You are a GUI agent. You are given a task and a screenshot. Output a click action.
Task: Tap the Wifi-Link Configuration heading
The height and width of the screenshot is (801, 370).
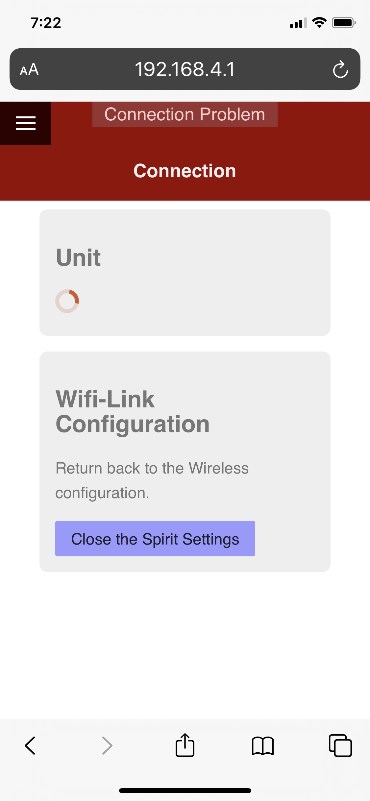(133, 411)
